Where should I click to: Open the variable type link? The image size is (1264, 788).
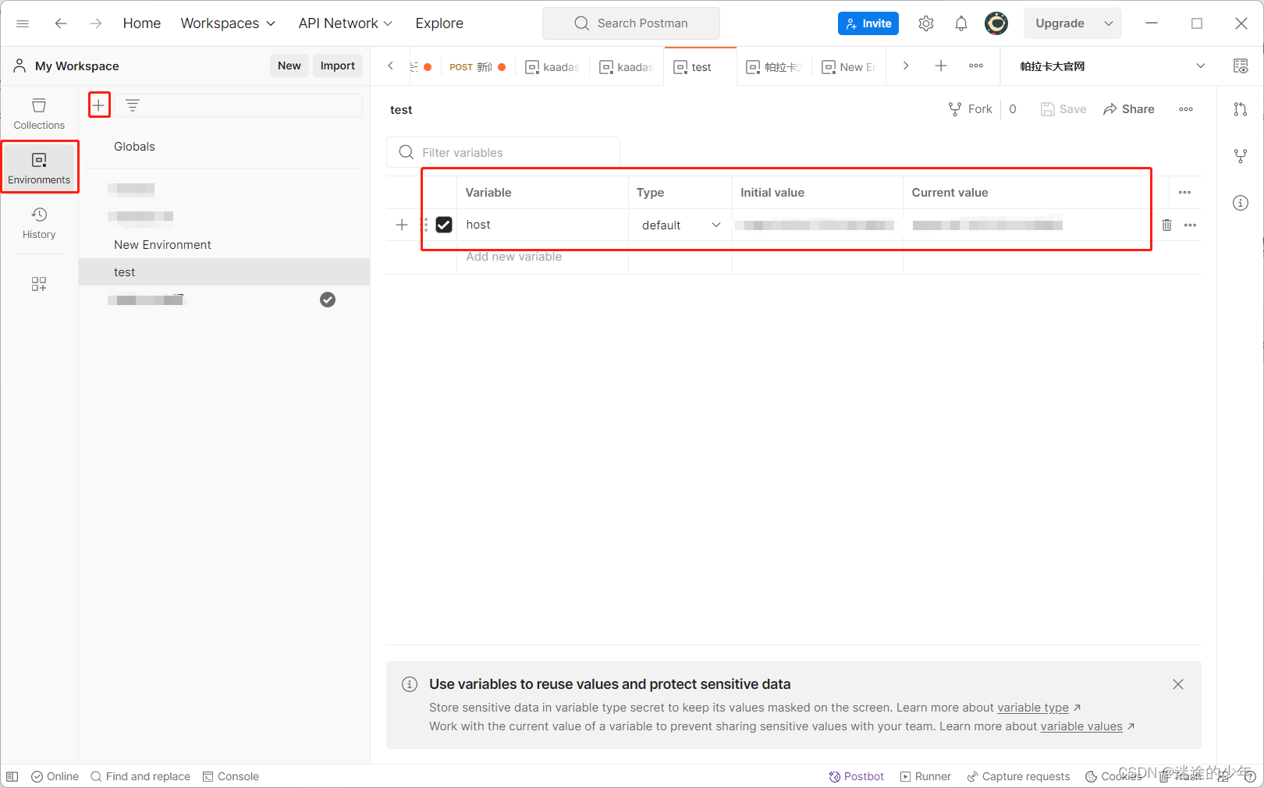[x=1033, y=707]
